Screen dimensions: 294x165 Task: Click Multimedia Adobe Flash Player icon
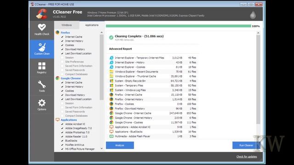[111, 136]
